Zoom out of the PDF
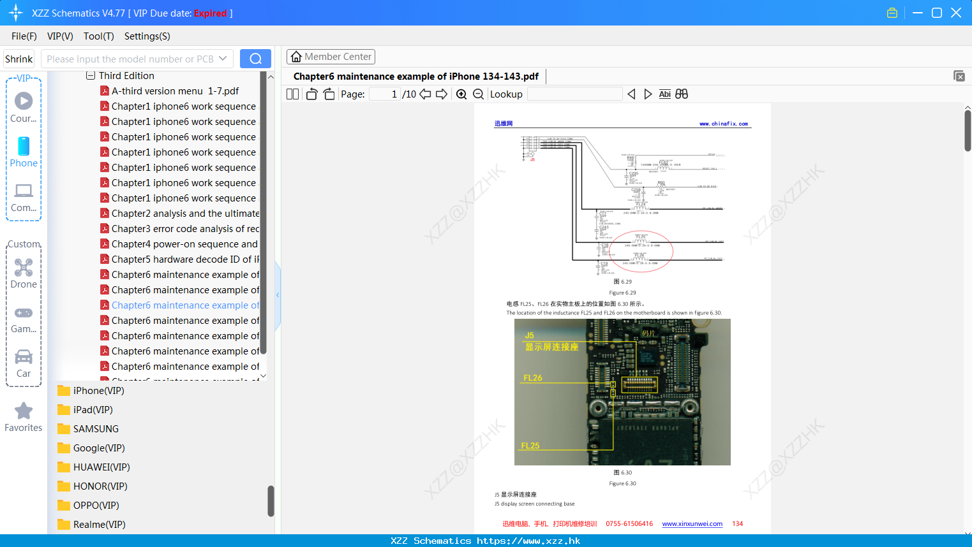 478,94
